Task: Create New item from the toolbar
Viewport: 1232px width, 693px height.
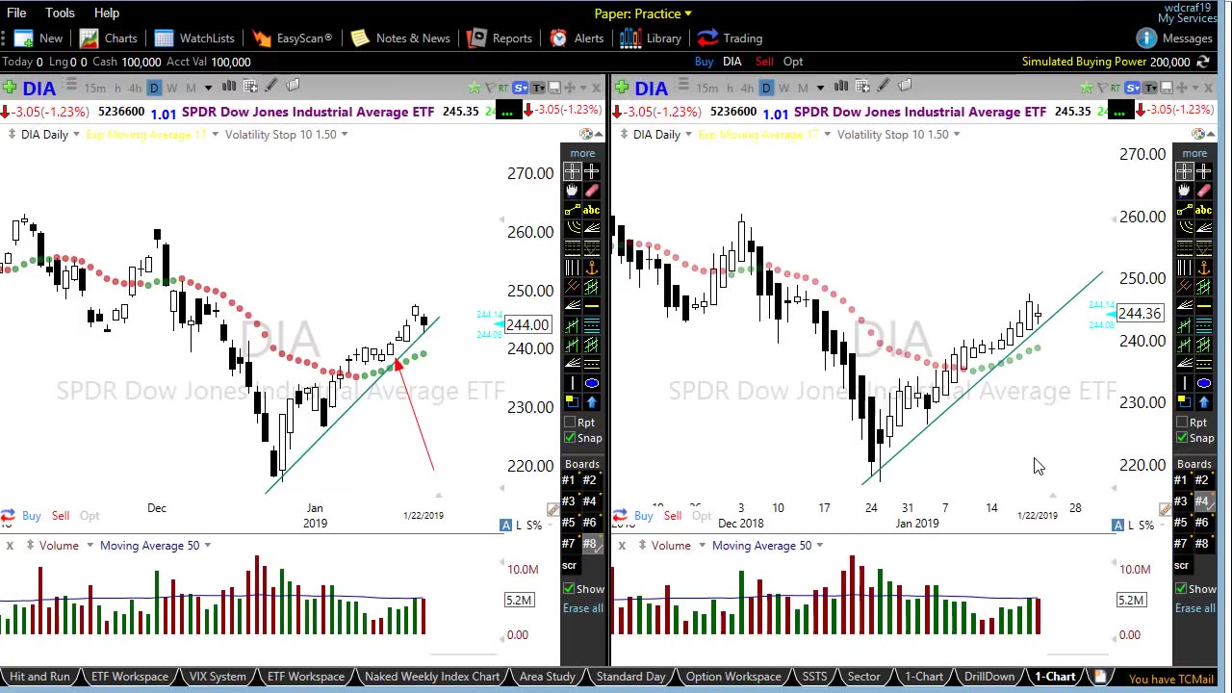Action: tap(38, 38)
